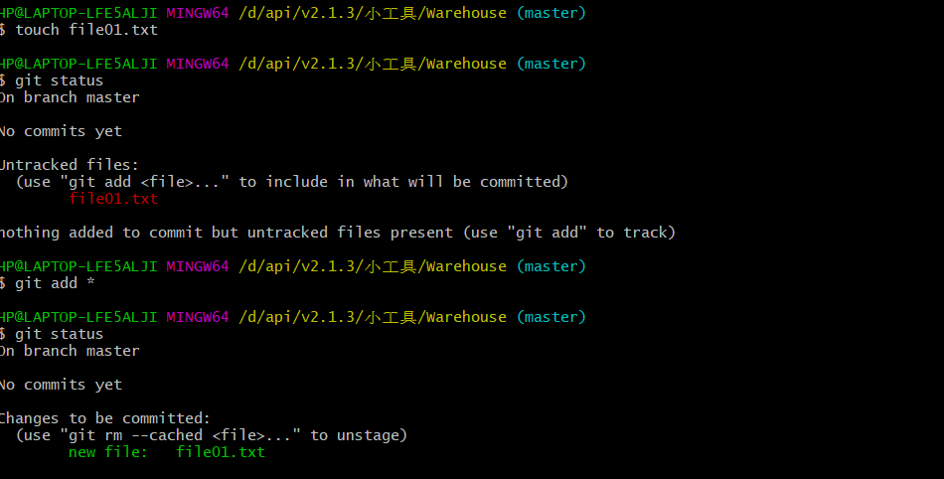This screenshot has width=944, height=479.
Task: Click the 'nothing added to commit' message
Action: (338, 233)
